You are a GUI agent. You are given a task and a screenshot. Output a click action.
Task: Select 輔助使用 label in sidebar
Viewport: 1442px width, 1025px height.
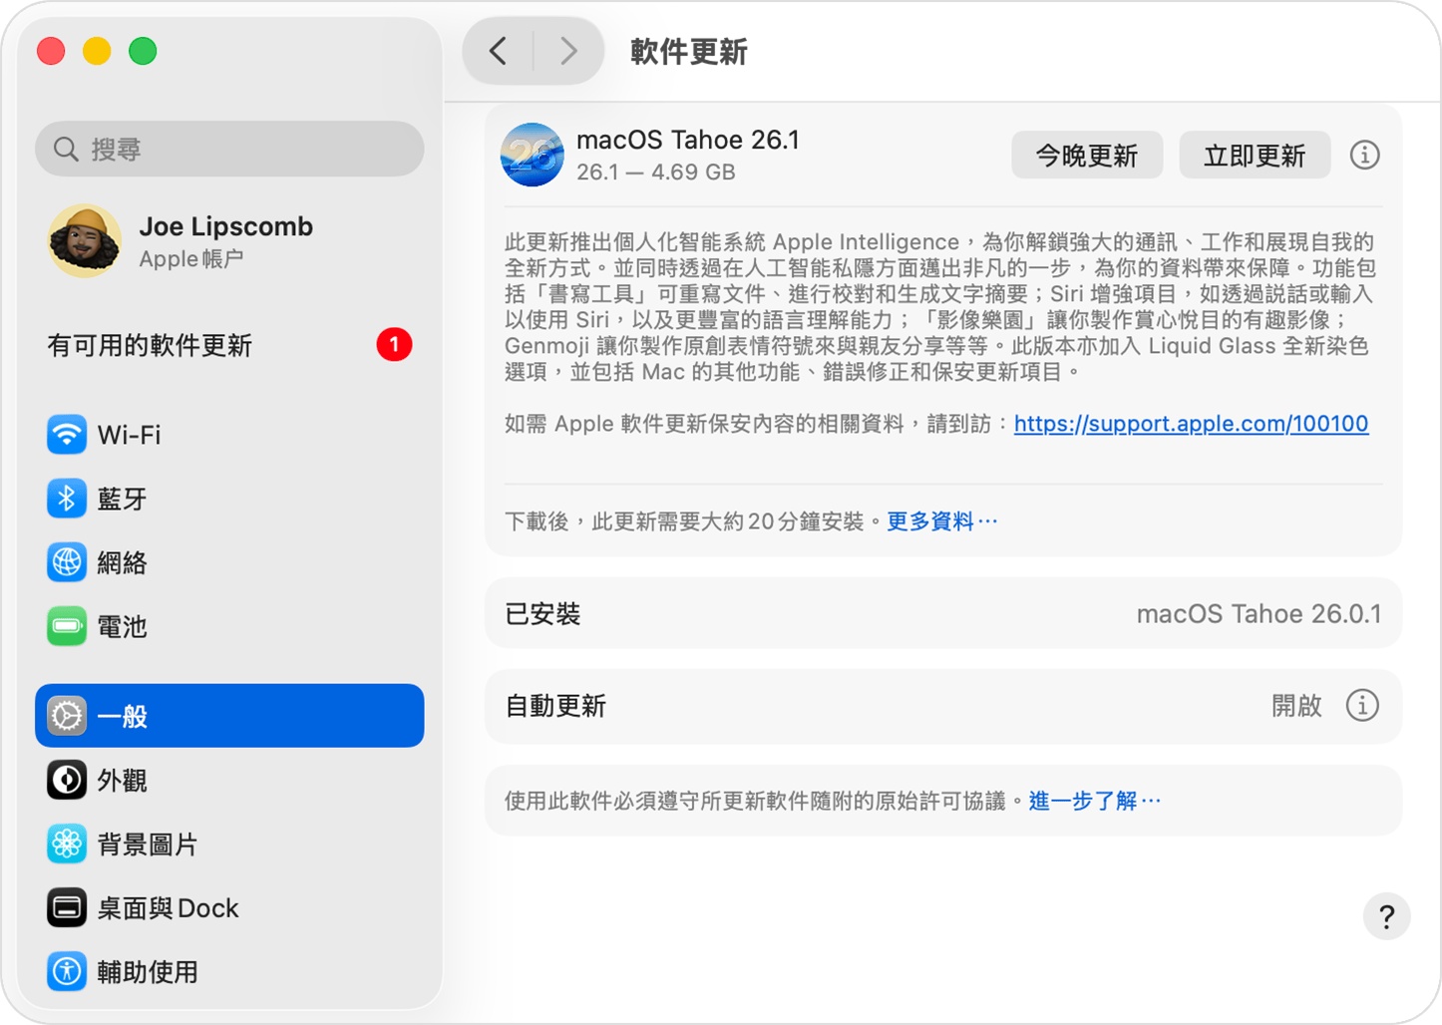click(x=148, y=971)
